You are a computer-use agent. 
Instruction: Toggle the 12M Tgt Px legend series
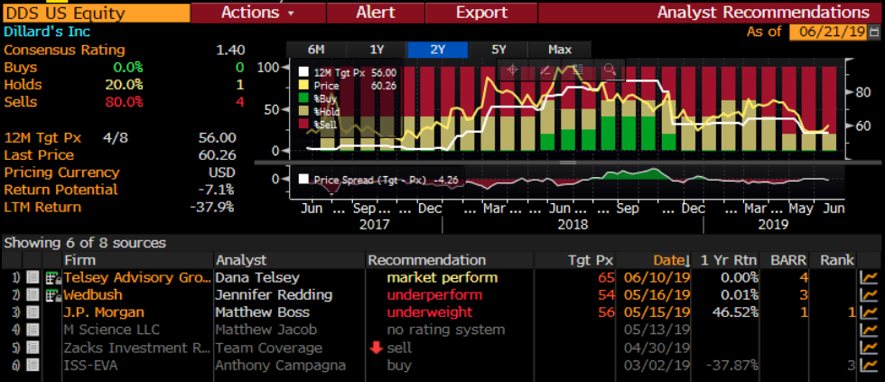click(304, 71)
